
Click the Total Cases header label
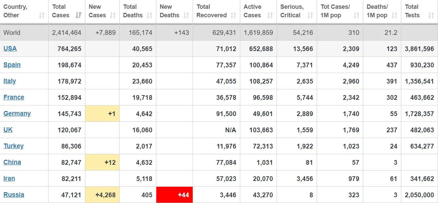coord(61,11)
